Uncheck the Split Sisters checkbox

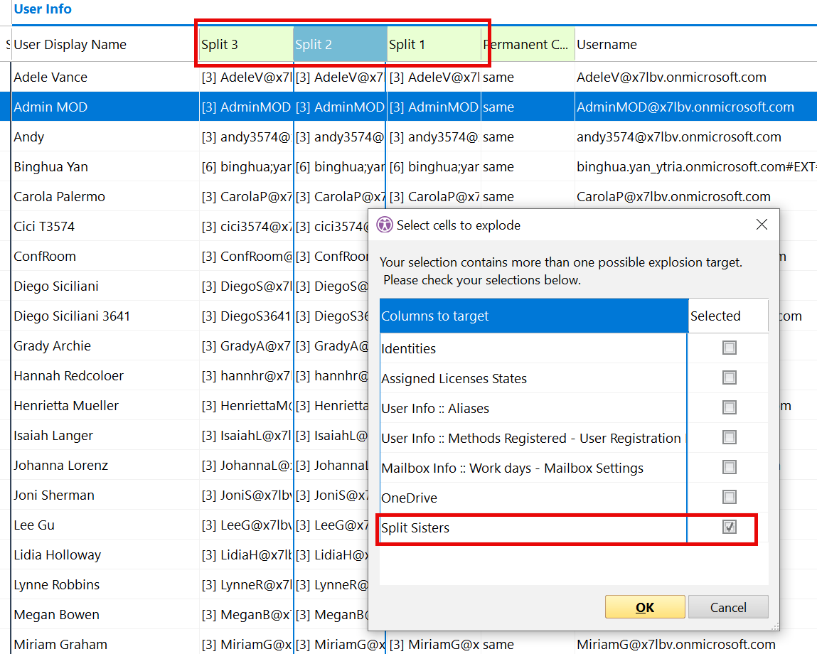(729, 527)
